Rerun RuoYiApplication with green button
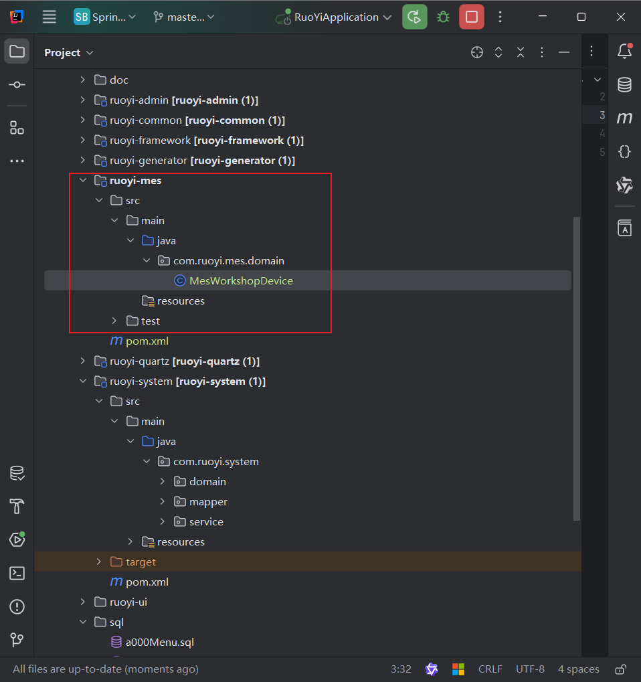 pos(414,17)
